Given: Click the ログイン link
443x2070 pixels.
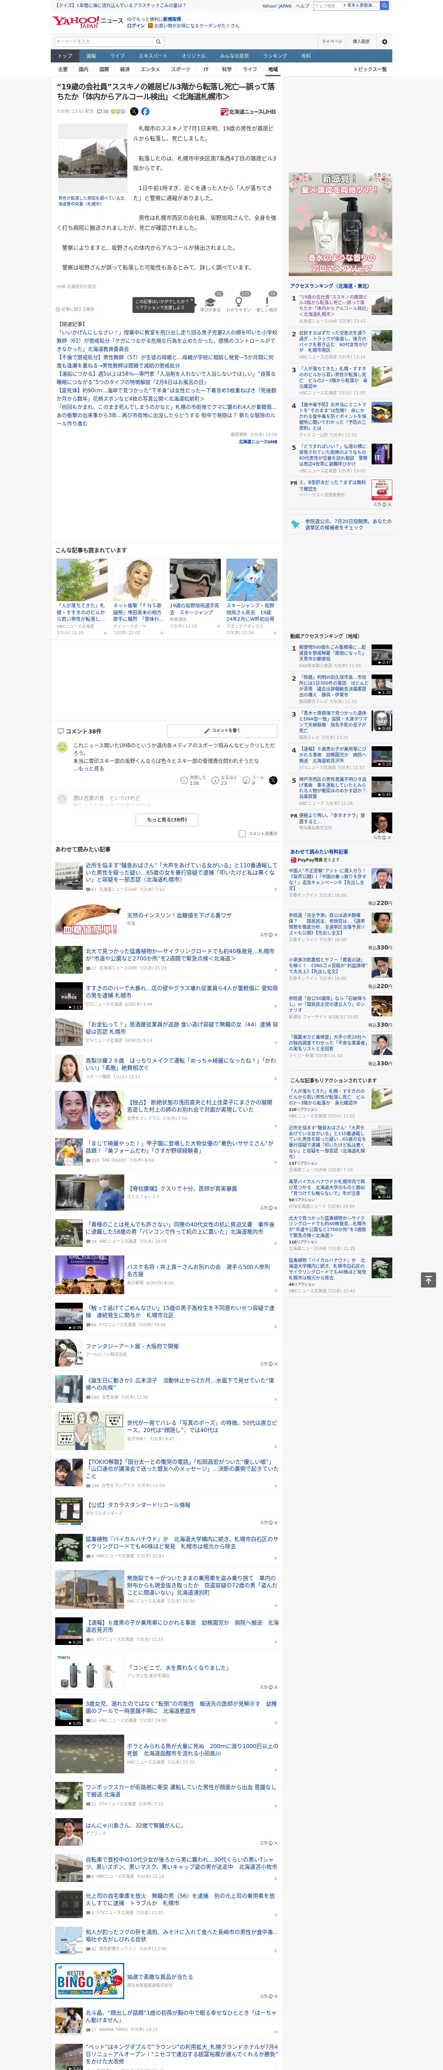Looking at the screenshot, I should pyautogui.click(x=136, y=26).
